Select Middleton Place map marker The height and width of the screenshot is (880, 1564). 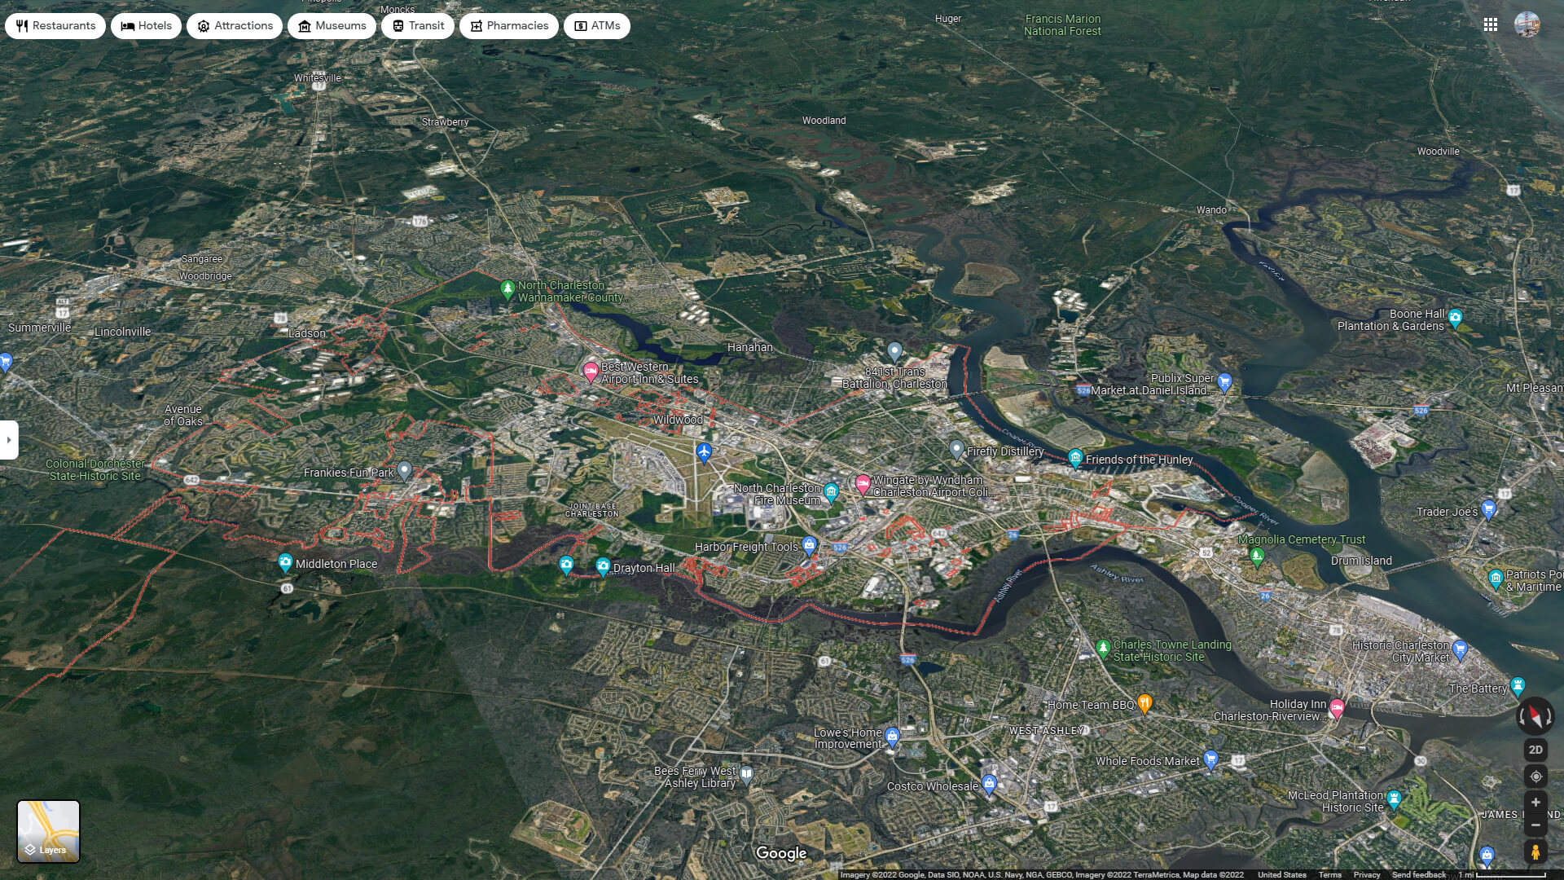[285, 562]
